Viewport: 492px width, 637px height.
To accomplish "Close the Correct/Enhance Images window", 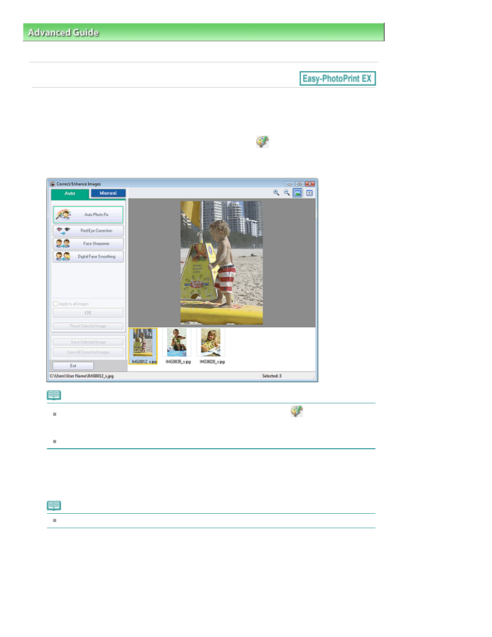I will [x=310, y=184].
